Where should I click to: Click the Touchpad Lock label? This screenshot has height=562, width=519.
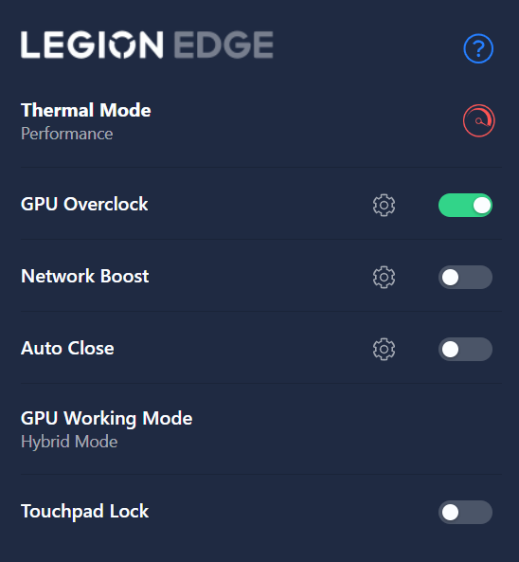pos(85,512)
